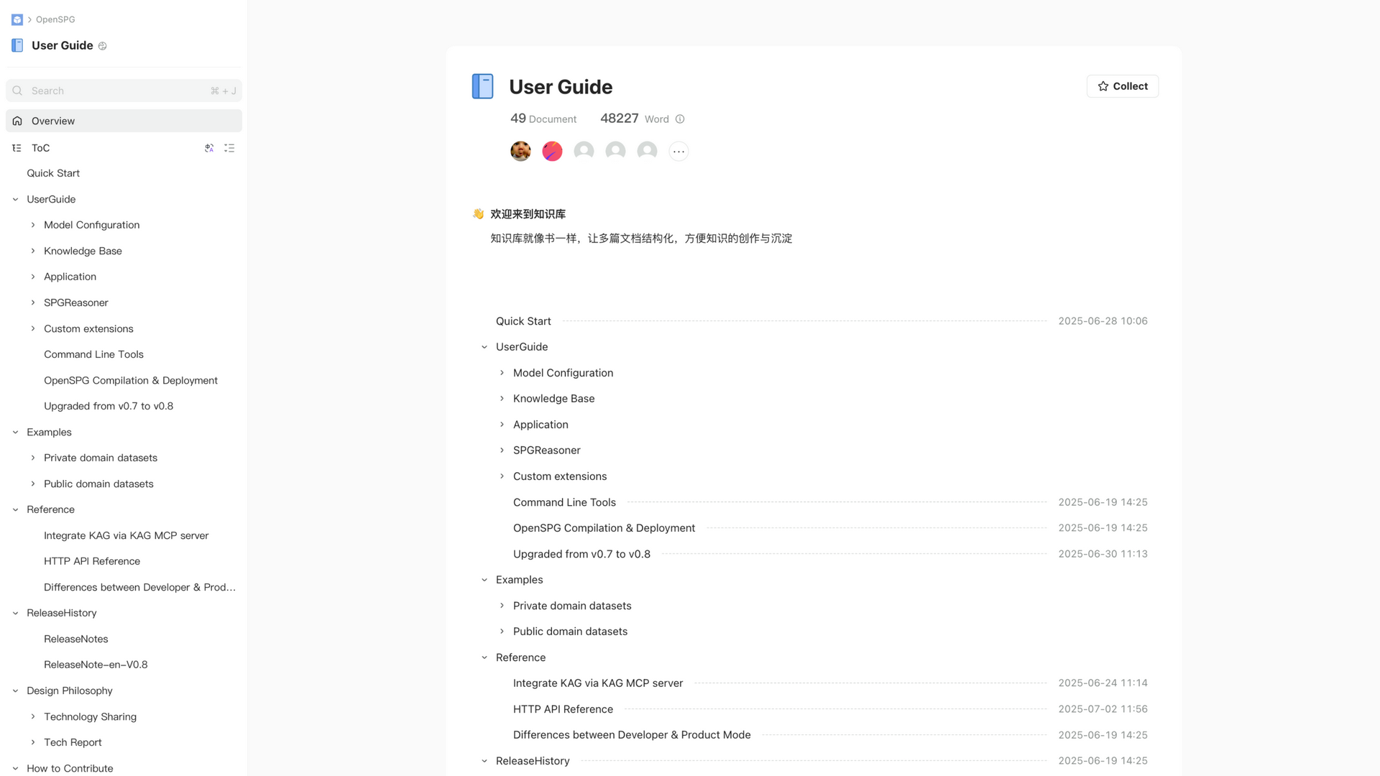Open Differences between Developer & Product Mode
1380x776 pixels.
(x=632, y=735)
